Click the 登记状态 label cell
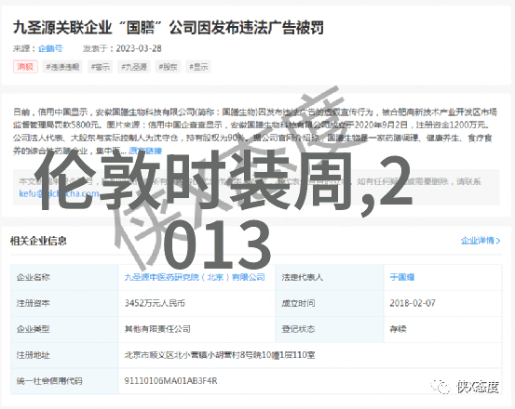The height and width of the screenshot is (409, 515). coord(330,329)
